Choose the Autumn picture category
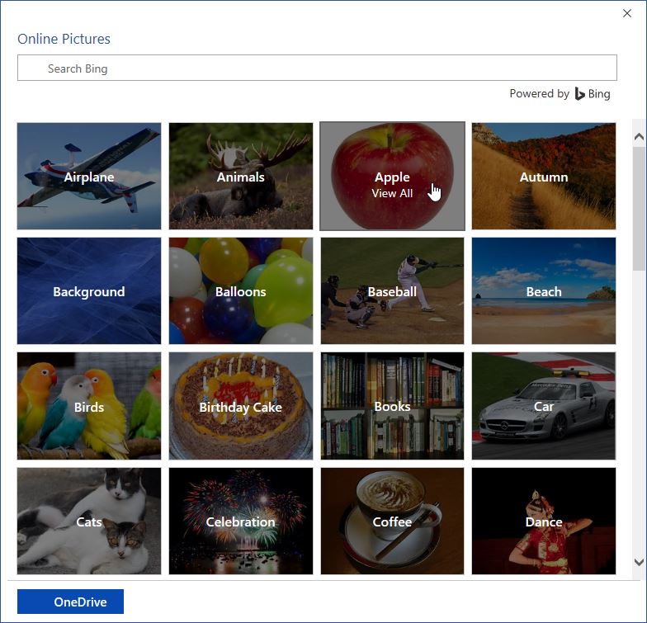 tap(544, 177)
